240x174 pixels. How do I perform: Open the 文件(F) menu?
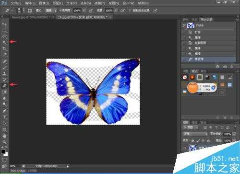click(x=16, y=3)
